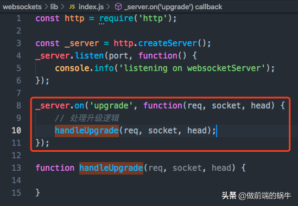298x206 pixels.
Task: Open the "_server.on('upgrade') callback" breadcrumb symbol
Action: click(173, 7)
